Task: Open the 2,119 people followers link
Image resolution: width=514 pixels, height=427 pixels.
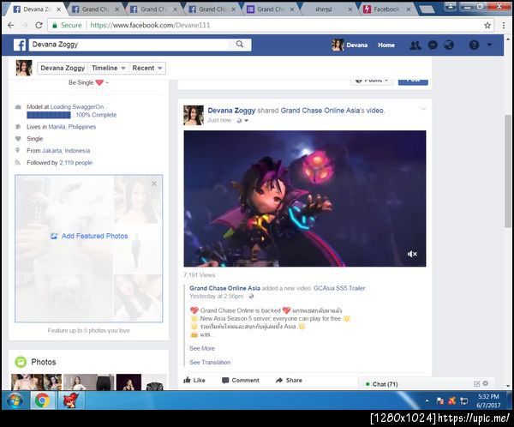Action: pos(75,162)
